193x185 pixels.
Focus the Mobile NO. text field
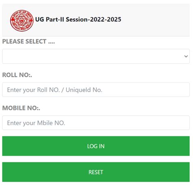[96, 123]
